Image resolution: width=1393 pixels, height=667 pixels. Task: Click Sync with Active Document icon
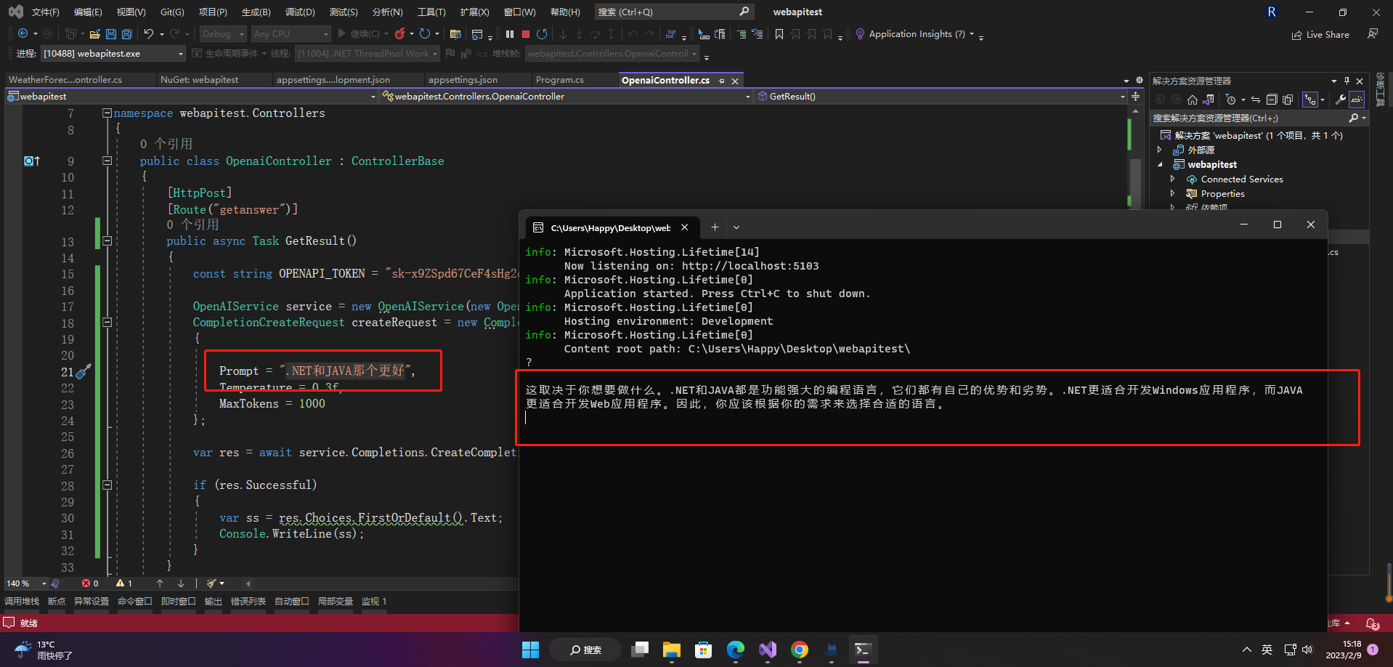tap(1256, 100)
